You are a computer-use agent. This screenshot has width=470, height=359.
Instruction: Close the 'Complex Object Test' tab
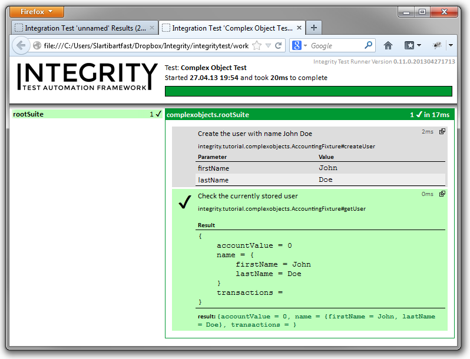pyautogui.click(x=299, y=28)
